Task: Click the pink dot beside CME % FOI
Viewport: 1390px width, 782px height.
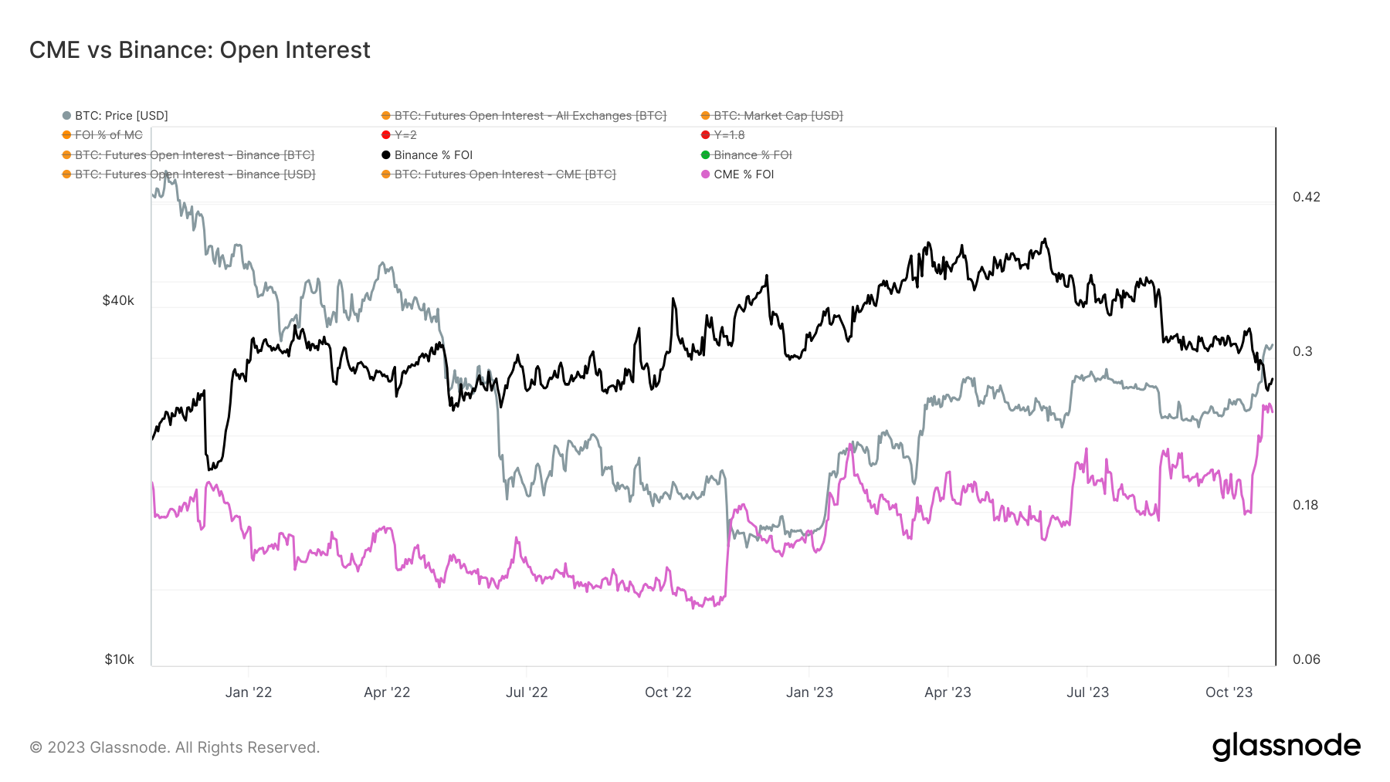Action: [706, 174]
